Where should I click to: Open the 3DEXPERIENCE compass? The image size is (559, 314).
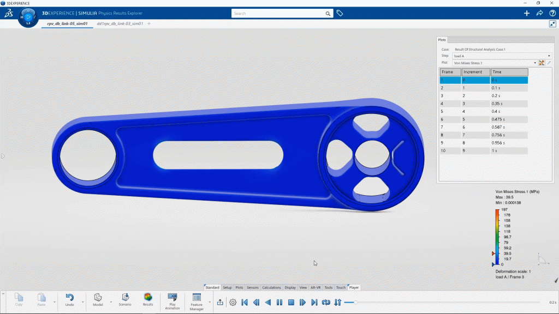28,17
